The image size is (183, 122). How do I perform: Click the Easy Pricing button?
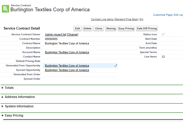click(126, 28)
